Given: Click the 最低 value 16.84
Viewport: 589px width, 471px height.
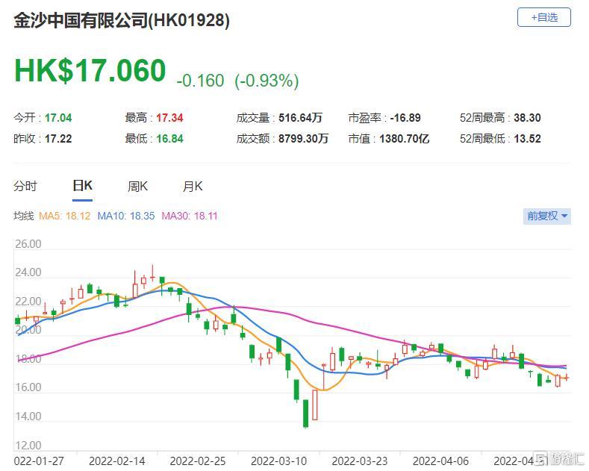Looking at the screenshot, I should [169, 139].
